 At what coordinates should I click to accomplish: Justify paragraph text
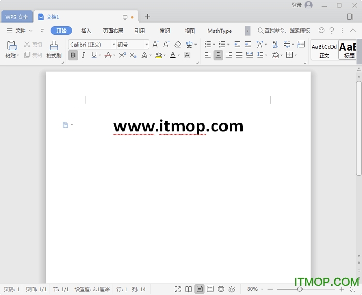pyautogui.click(x=239, y=55)
